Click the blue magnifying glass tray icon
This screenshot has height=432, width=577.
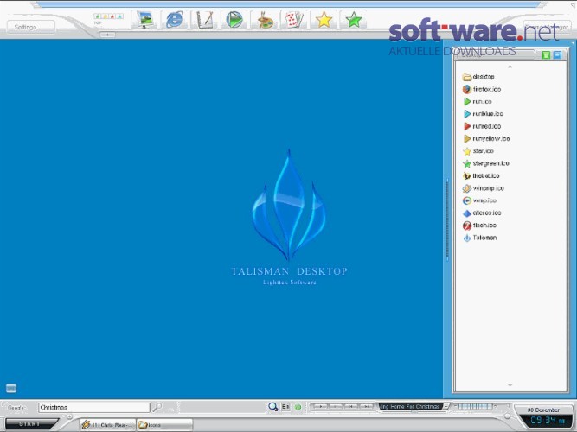pos(272,407)
